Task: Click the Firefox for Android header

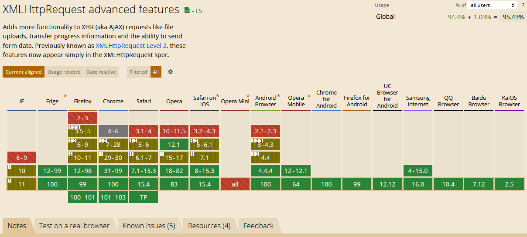Action: click(x=357, y=101)
